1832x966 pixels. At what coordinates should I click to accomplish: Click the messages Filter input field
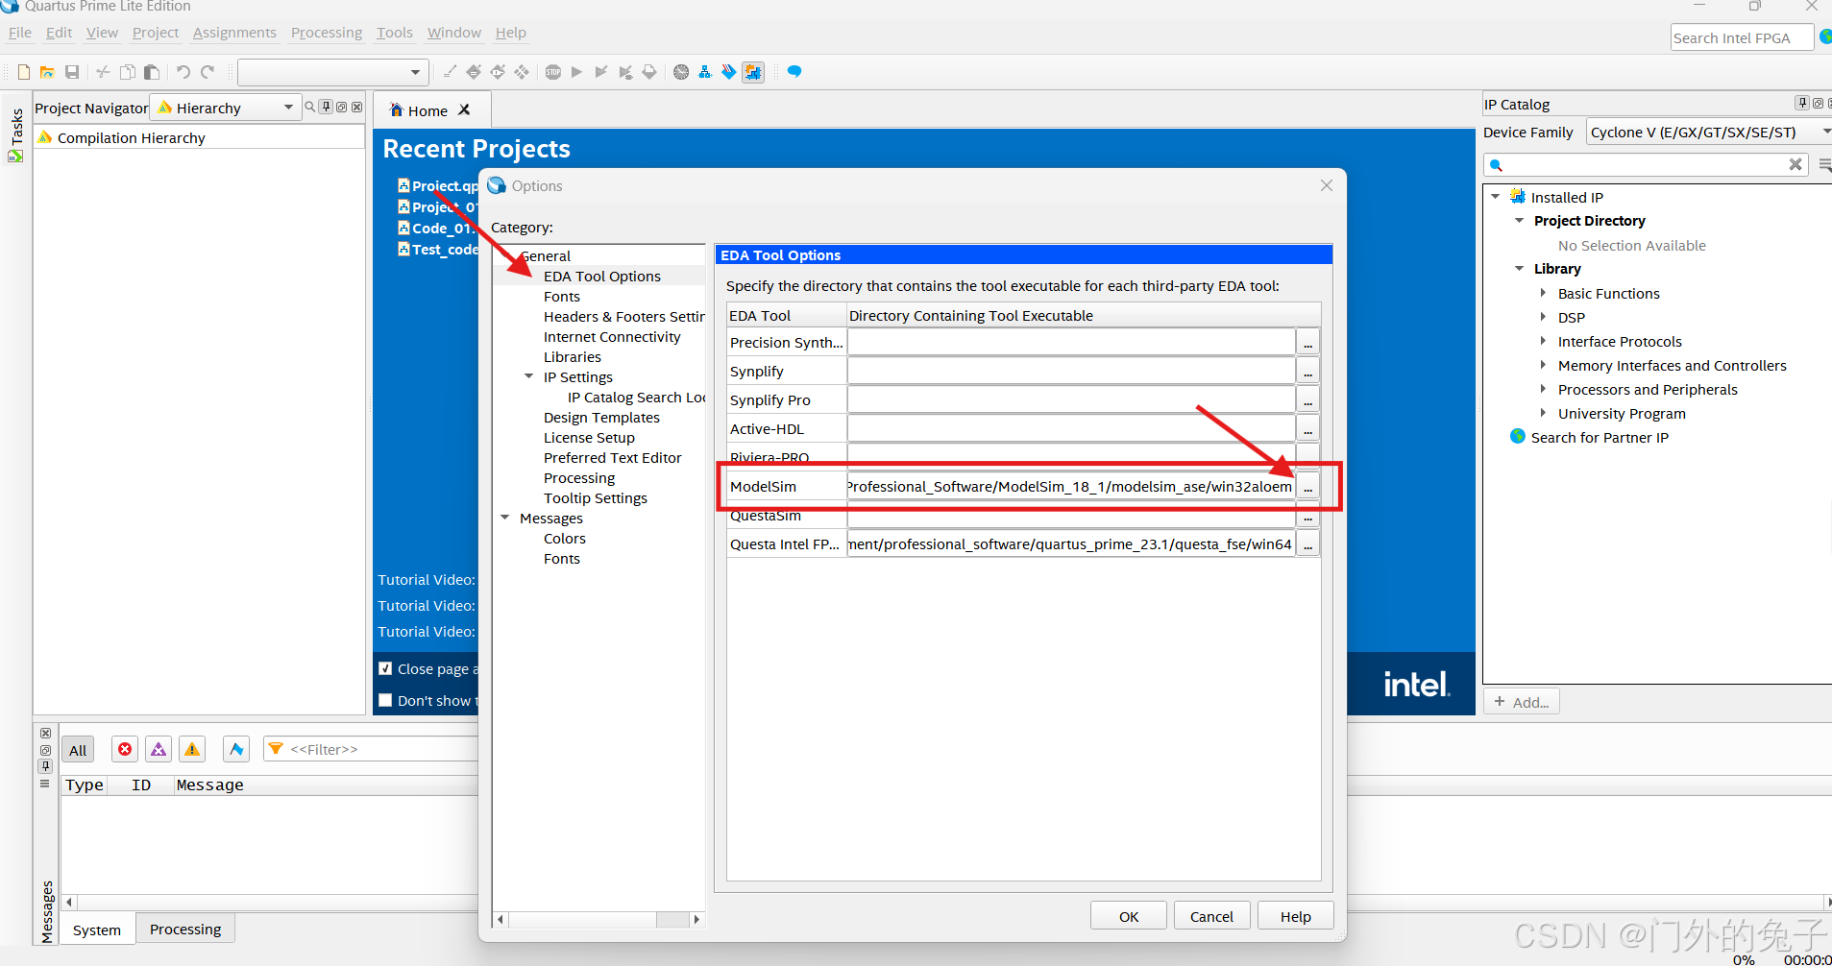(370, 749)
